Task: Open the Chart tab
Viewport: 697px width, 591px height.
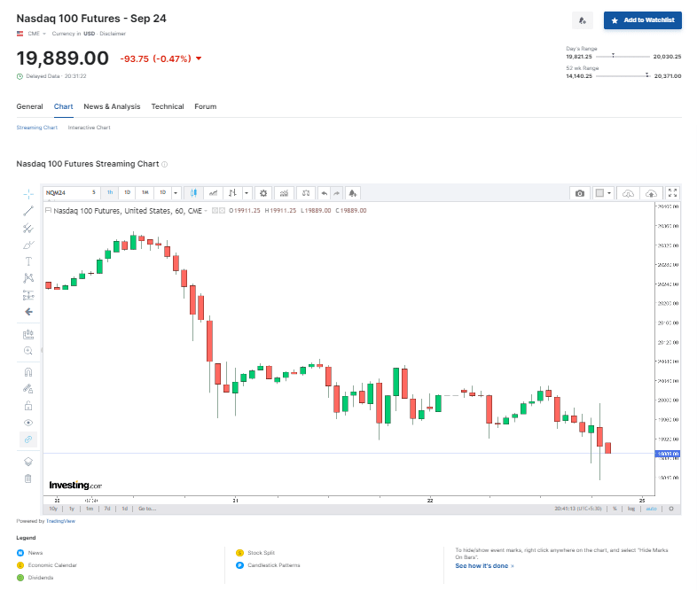Action: coord(64,106)
